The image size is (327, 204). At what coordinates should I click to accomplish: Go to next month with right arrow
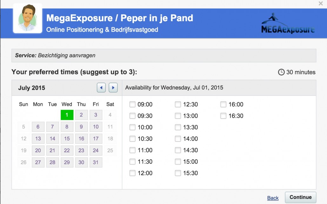[113, 88]
